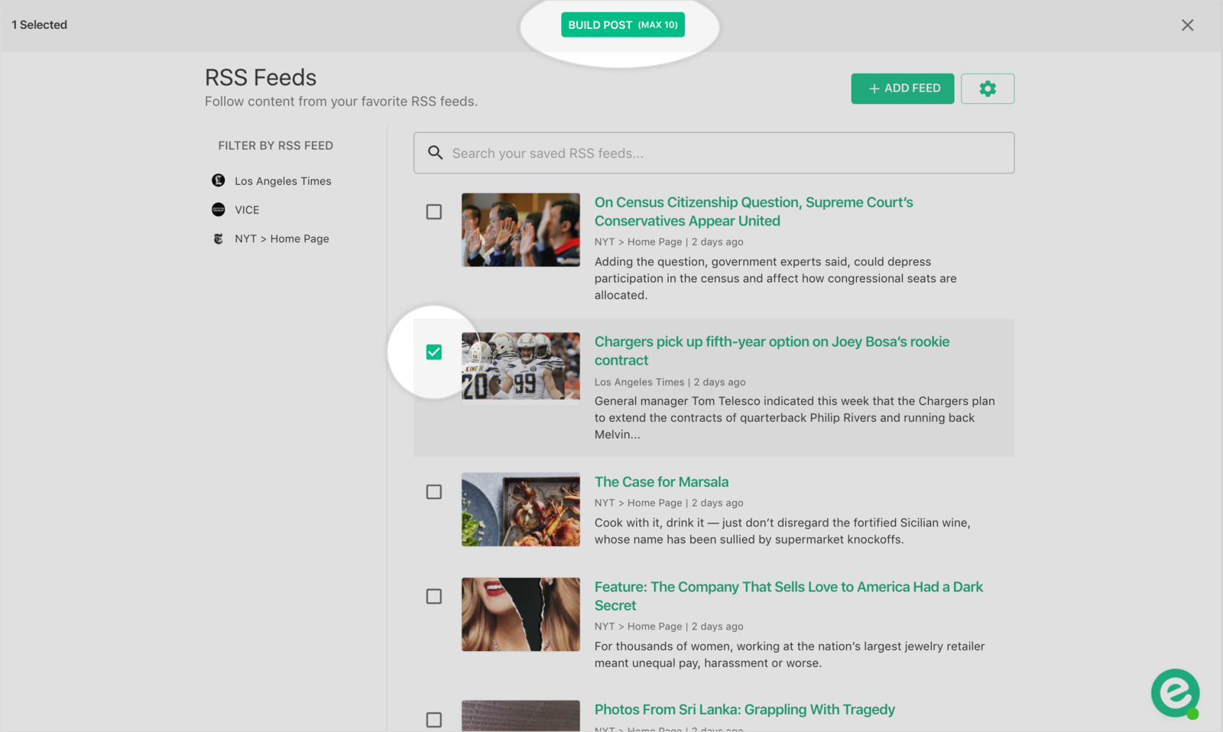Filter by Los Angeles Times feed
Viewport: 1223px width, 732px height.
(x=283, y=181)
